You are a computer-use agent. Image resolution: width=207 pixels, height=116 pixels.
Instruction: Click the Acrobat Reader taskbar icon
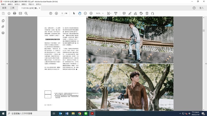[92, 113]
